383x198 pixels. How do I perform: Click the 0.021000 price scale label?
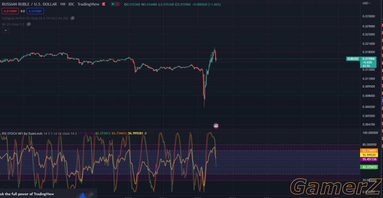[x=369, y=44]
